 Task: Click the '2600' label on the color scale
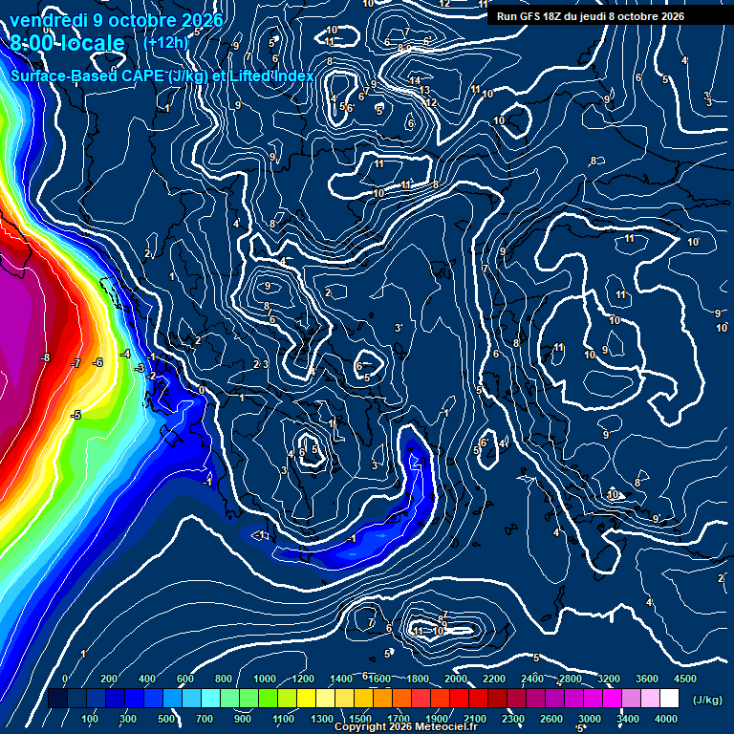[x=551, y=719]
